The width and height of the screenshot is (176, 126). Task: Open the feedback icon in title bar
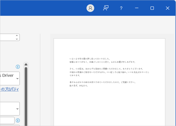[106, 8]
